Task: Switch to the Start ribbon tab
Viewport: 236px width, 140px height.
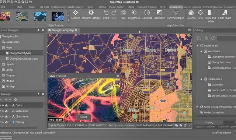Action: point(19,7)
